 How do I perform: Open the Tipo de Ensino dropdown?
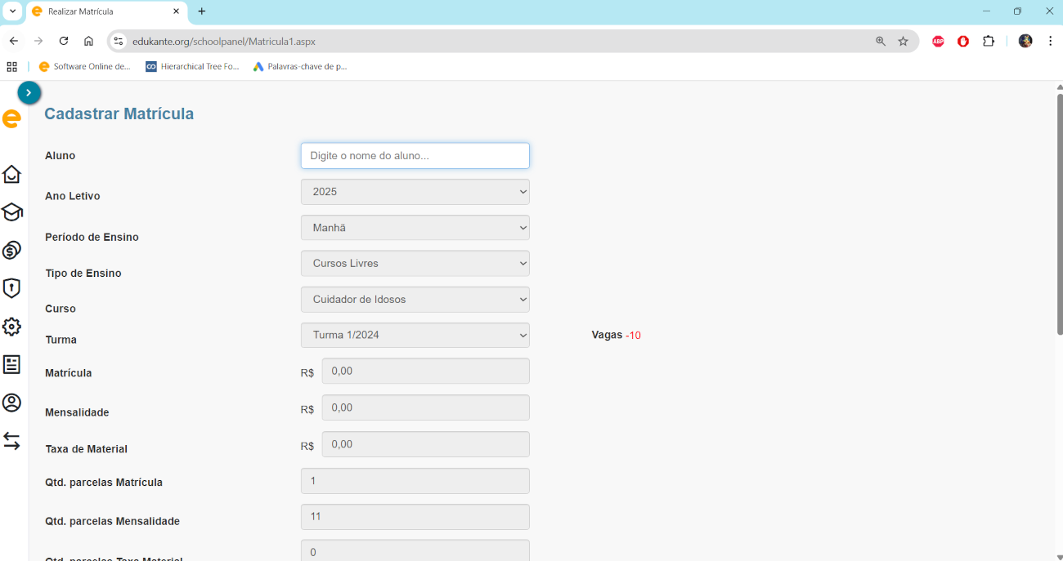pyautogui.click(x=415, y=264)
